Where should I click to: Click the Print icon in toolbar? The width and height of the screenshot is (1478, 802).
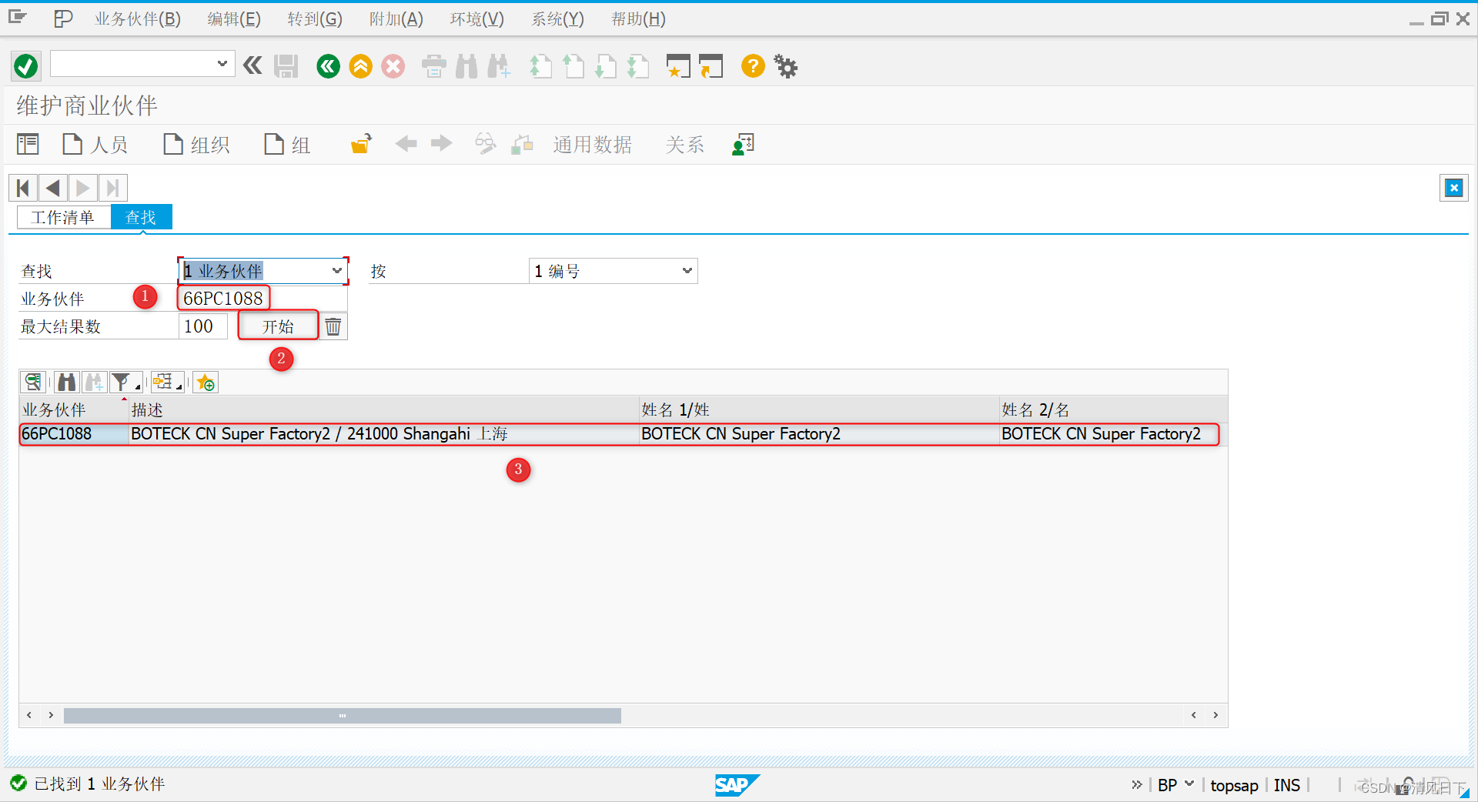pos(434,66)
